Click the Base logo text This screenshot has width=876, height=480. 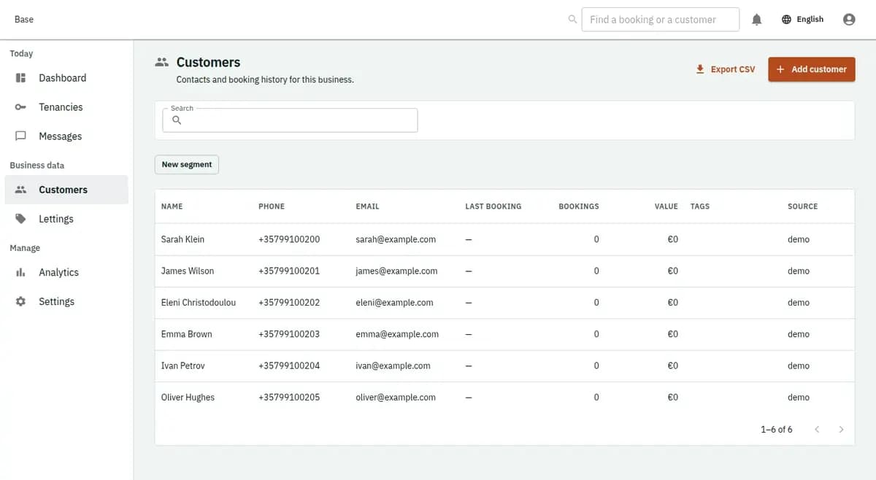click(x=24, y=20)
